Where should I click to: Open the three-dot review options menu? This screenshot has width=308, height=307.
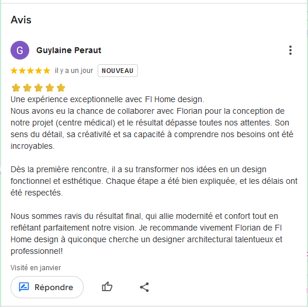click(x=290, y=50)
